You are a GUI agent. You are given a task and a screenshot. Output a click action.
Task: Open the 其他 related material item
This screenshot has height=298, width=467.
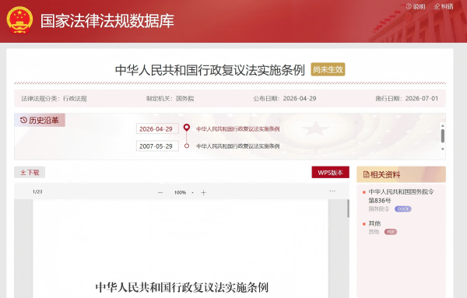point(374,223)
